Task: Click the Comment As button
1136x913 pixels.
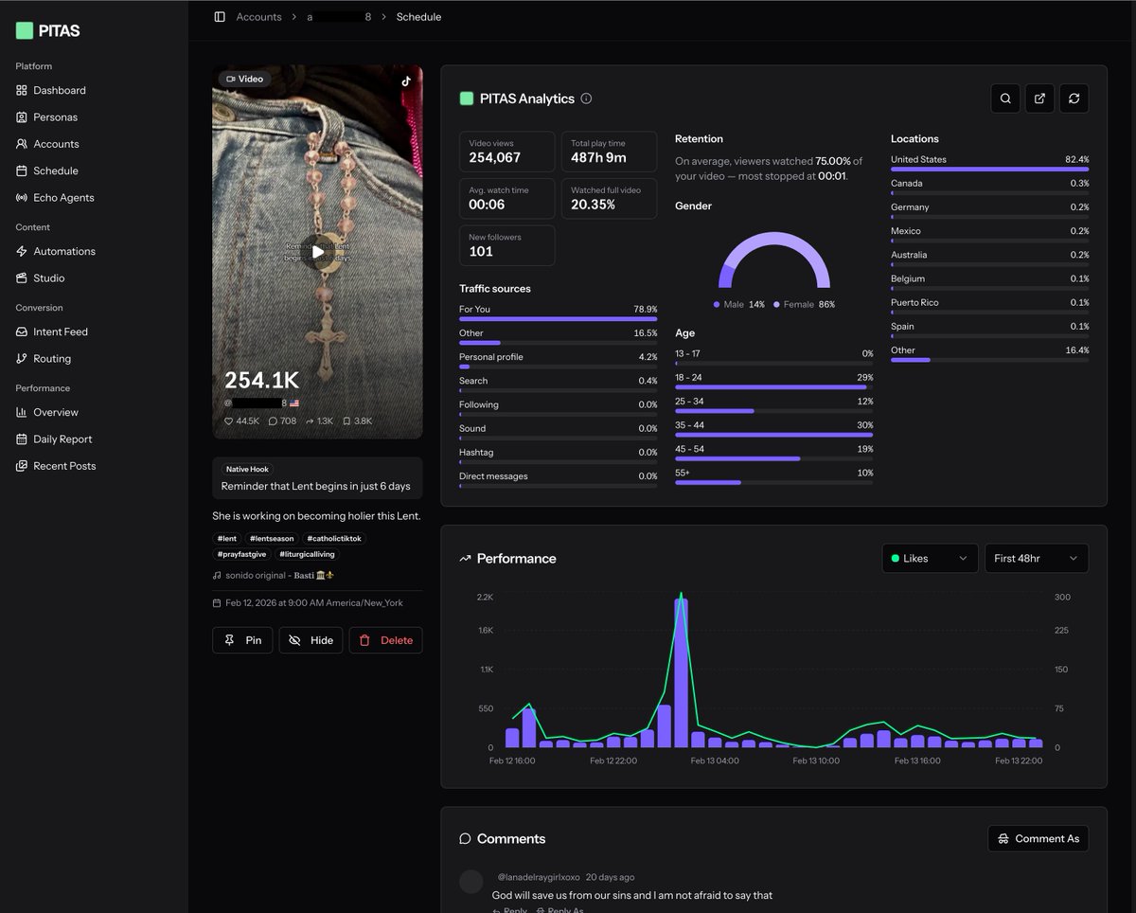Action: [1038, 838]
